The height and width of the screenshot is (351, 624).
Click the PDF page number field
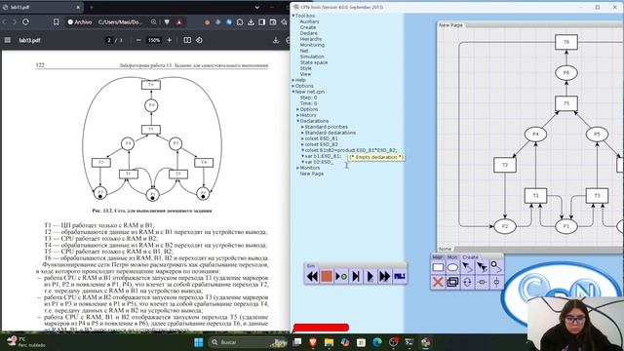click(x=109, y=40)
